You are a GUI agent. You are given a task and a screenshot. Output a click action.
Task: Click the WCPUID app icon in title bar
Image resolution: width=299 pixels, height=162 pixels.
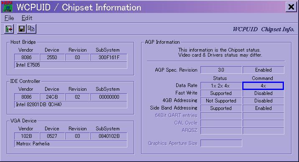[x=7, y=7]
